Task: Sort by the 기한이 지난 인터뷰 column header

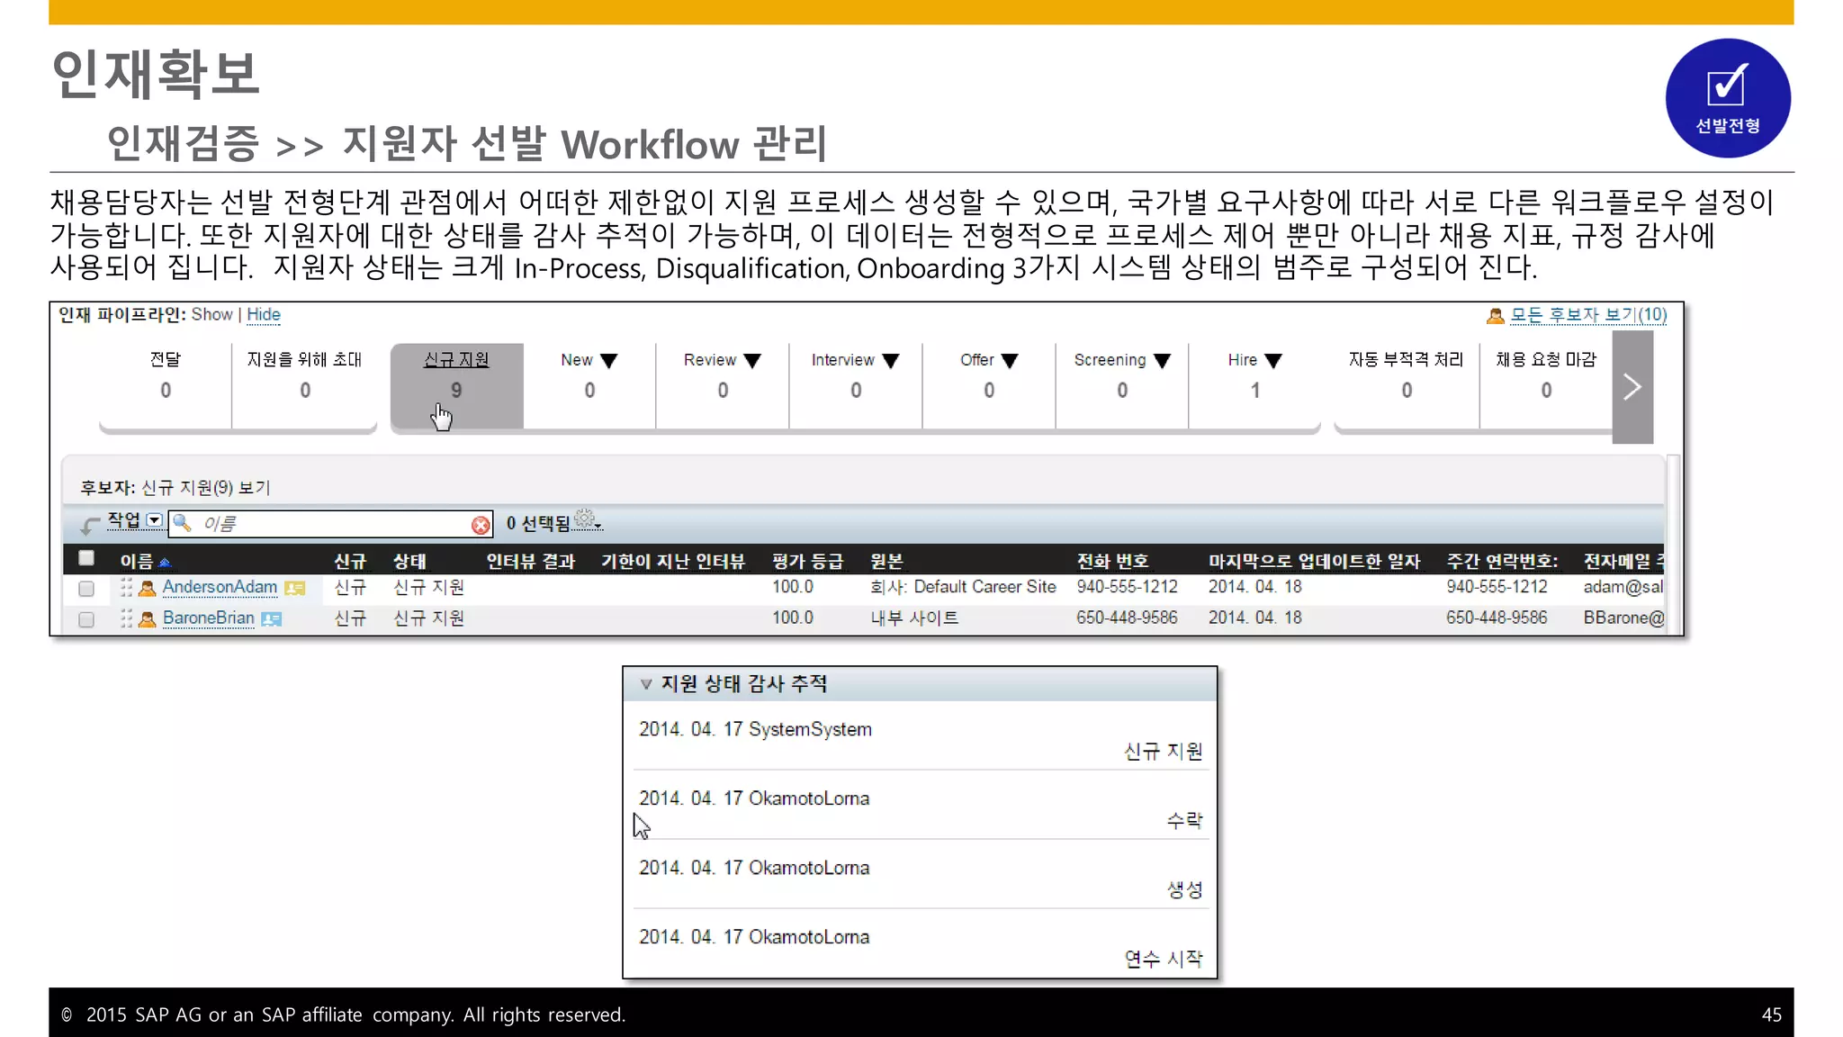Action: 673,562
